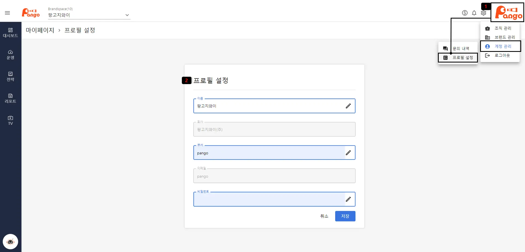Edit the 이름 field with pencil icon
This screenshot has width=525, height=252.
(x=348, y=106)
